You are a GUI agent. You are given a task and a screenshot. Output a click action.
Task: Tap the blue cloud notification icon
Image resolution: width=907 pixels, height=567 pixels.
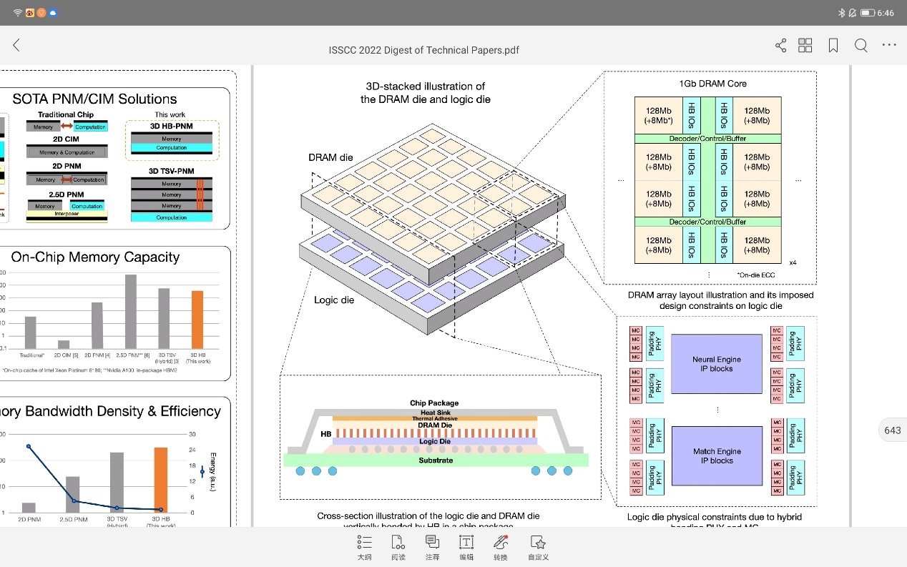[54, 13]
